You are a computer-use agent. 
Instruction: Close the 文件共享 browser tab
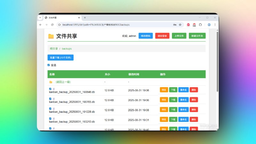[79, 18]
